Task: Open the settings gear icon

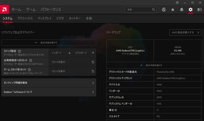Action: 190,9
